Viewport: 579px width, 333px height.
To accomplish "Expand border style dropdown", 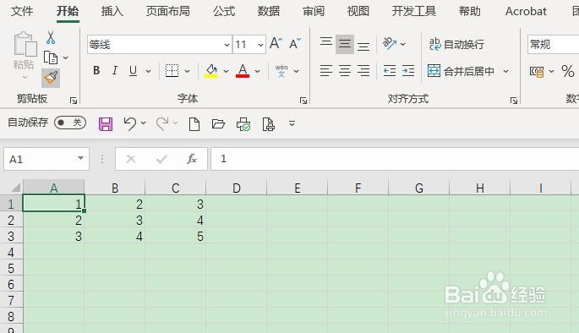I will click(187, 71).
